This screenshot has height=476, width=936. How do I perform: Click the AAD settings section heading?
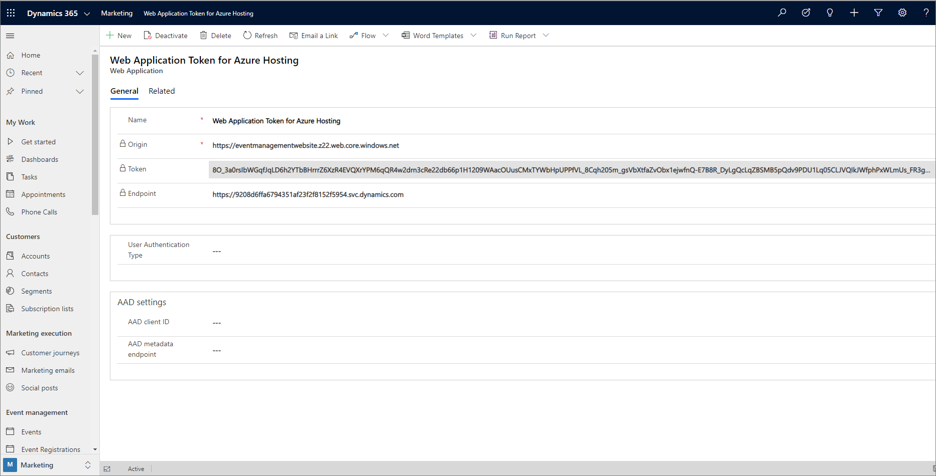click(x=142, y=302)
